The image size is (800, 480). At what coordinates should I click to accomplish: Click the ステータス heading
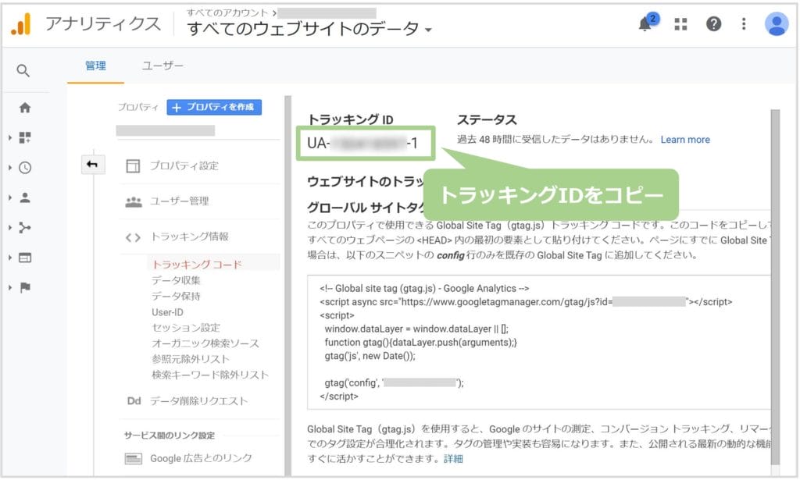487,119
